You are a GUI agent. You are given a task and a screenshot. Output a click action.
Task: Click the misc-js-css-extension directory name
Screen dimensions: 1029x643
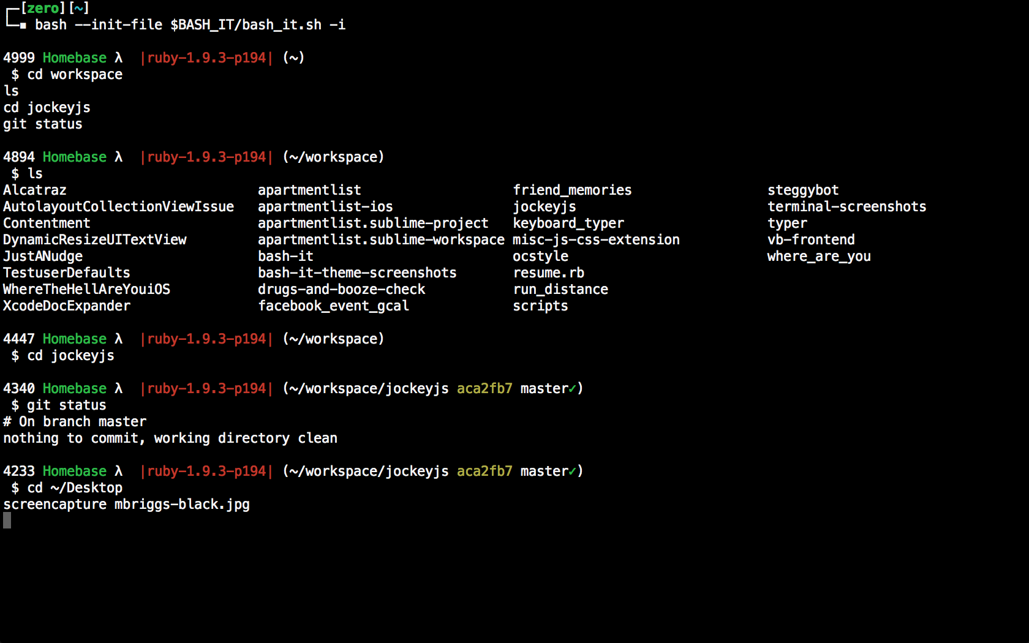596,240
